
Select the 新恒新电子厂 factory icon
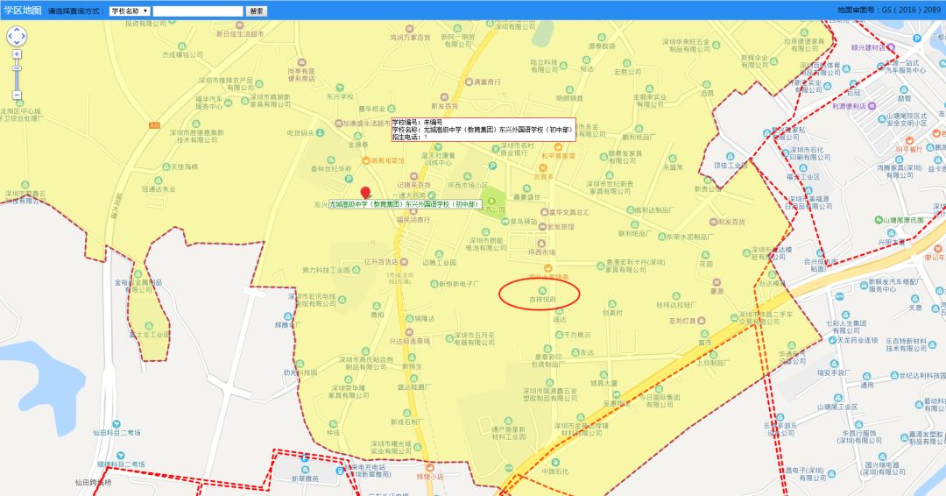click(x=434, y=284)
